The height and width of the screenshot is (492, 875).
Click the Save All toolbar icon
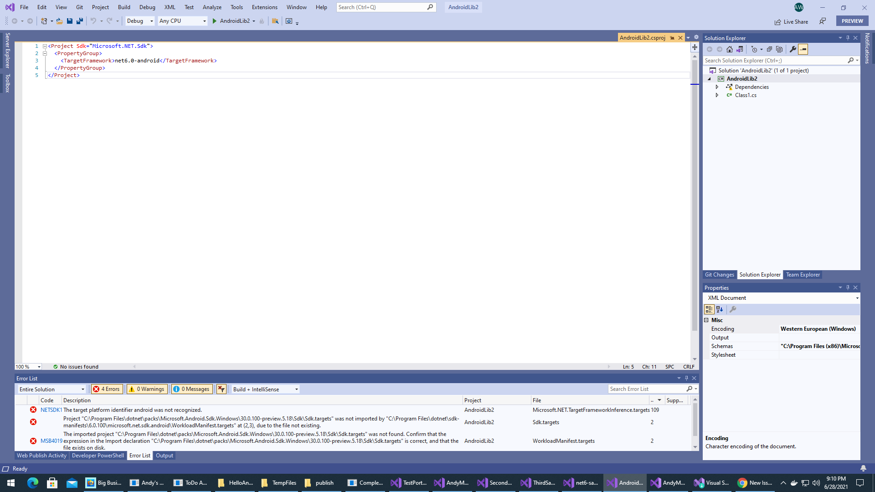[80, 21]
